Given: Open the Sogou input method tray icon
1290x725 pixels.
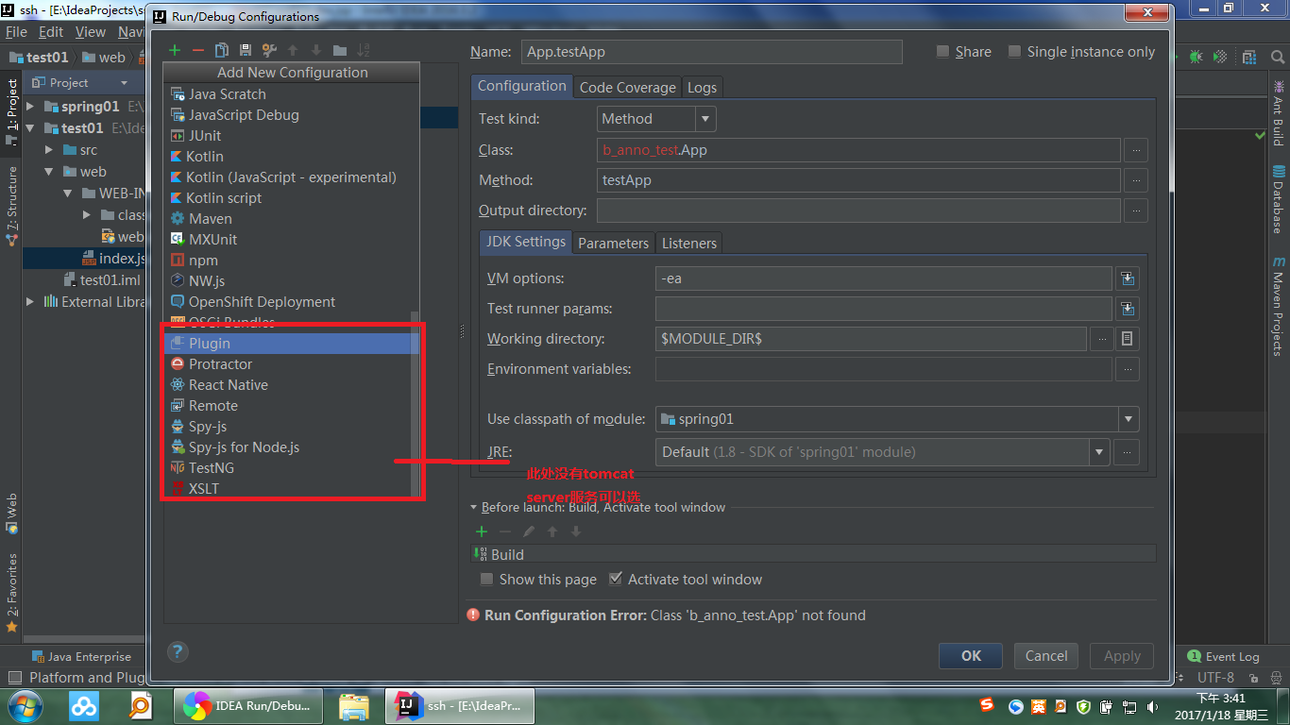Looking at the screenshot, I should pyautogui.click(x=988, y=705).
